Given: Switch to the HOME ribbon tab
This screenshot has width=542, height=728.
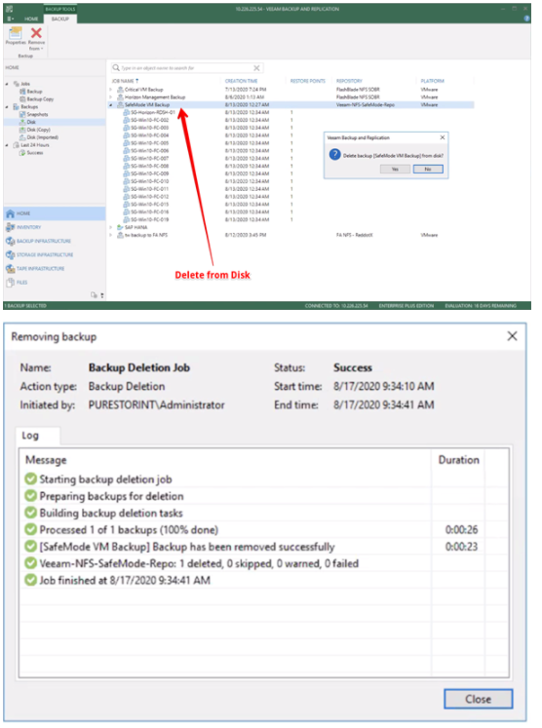Looking at the screenshot, I should (x=31, y=19).
